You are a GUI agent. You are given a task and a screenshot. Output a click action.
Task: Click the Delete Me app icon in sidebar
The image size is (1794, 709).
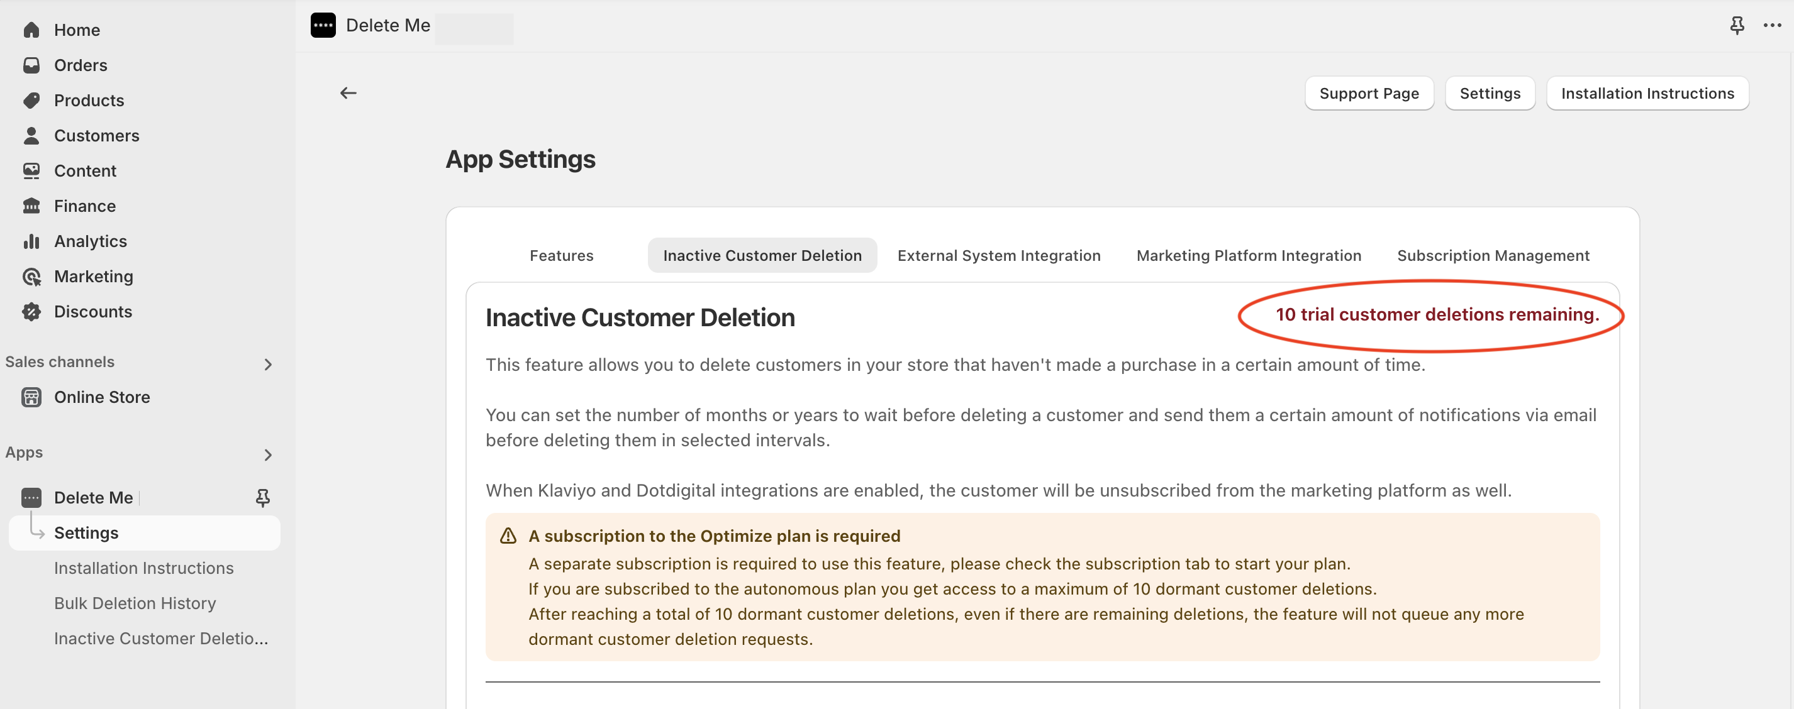tap(31, 497)
